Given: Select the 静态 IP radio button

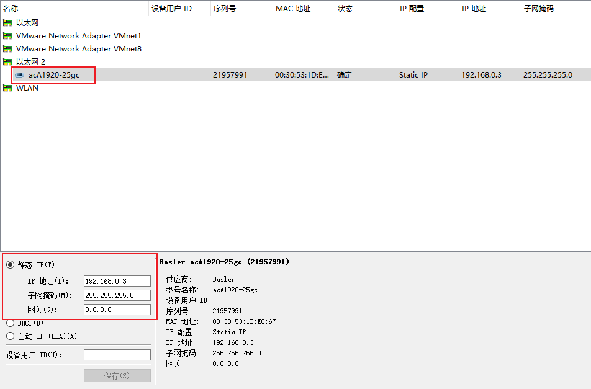Looking at the screenshot, I should 10,264.
